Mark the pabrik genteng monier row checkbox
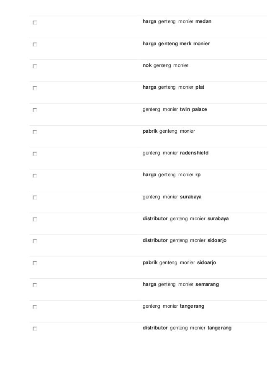This screenshot has height=378, width=267. [x=35, y=132]
